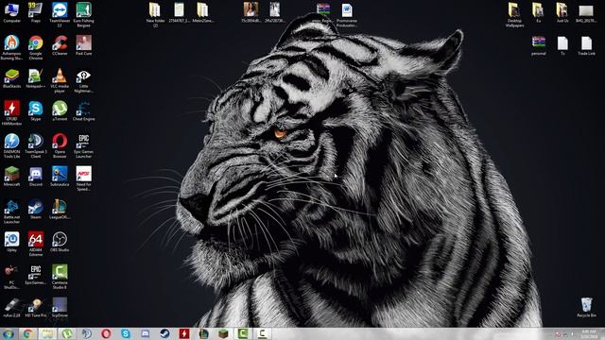Launch the Minecraft desktop shortcut
The width and height of the screenshot is (605, 340).
click(11, 177)
